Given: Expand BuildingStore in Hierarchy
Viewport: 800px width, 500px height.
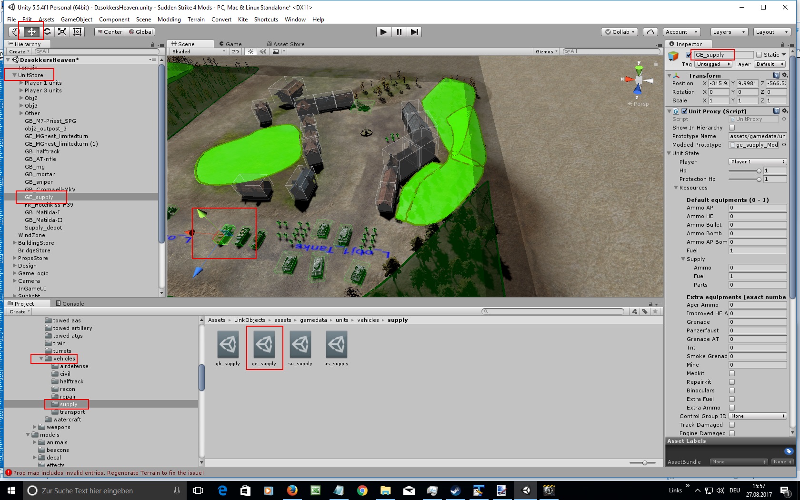Looking at the screenshot, I should (x=14, y=243).
